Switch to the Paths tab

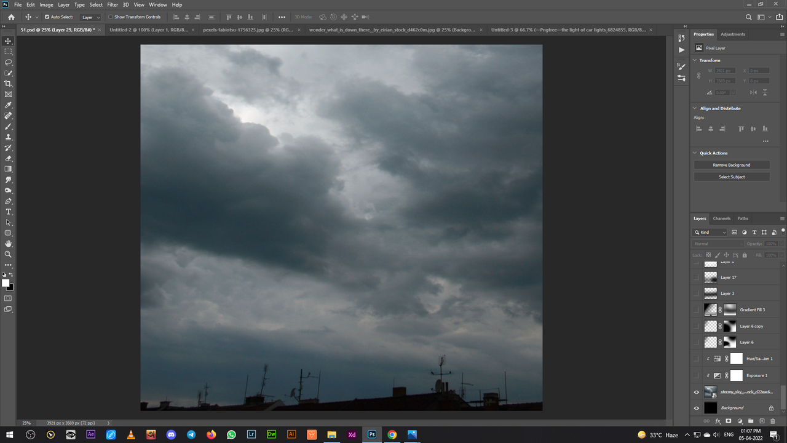coord(743,218)
